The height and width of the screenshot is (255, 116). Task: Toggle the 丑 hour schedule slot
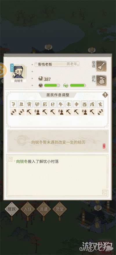(x=22, y=104)
